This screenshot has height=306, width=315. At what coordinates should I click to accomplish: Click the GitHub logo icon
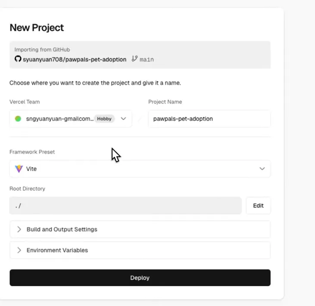[18, 59]
